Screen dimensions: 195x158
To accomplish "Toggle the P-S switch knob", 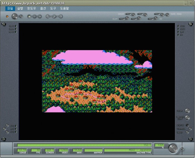I will [7, 132].
